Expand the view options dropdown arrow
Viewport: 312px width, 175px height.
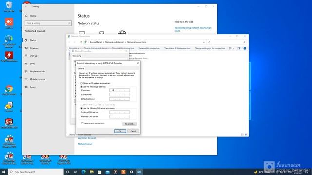click(234, 48)
